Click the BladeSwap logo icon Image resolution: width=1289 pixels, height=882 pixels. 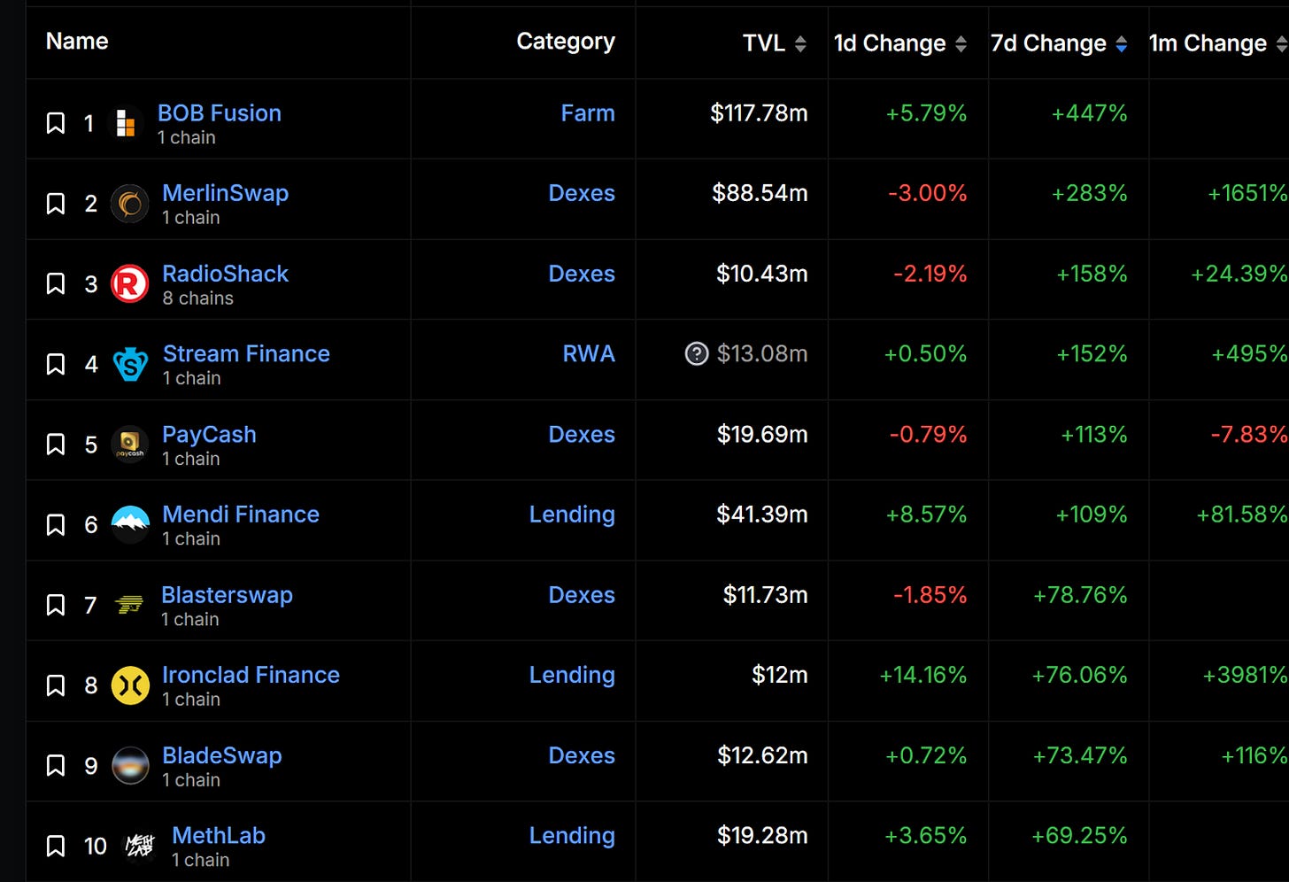[129, 765]
